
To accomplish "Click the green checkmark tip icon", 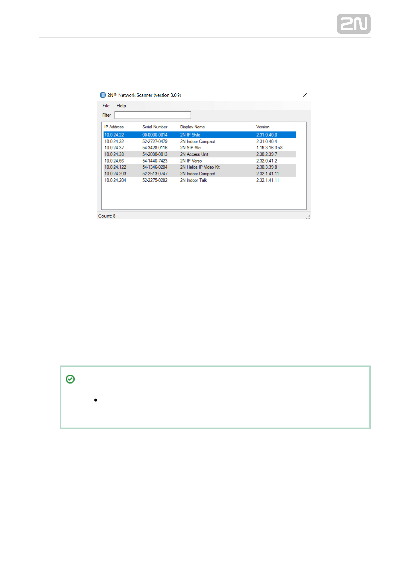I will pyautogui.click(x=70, y=379).
